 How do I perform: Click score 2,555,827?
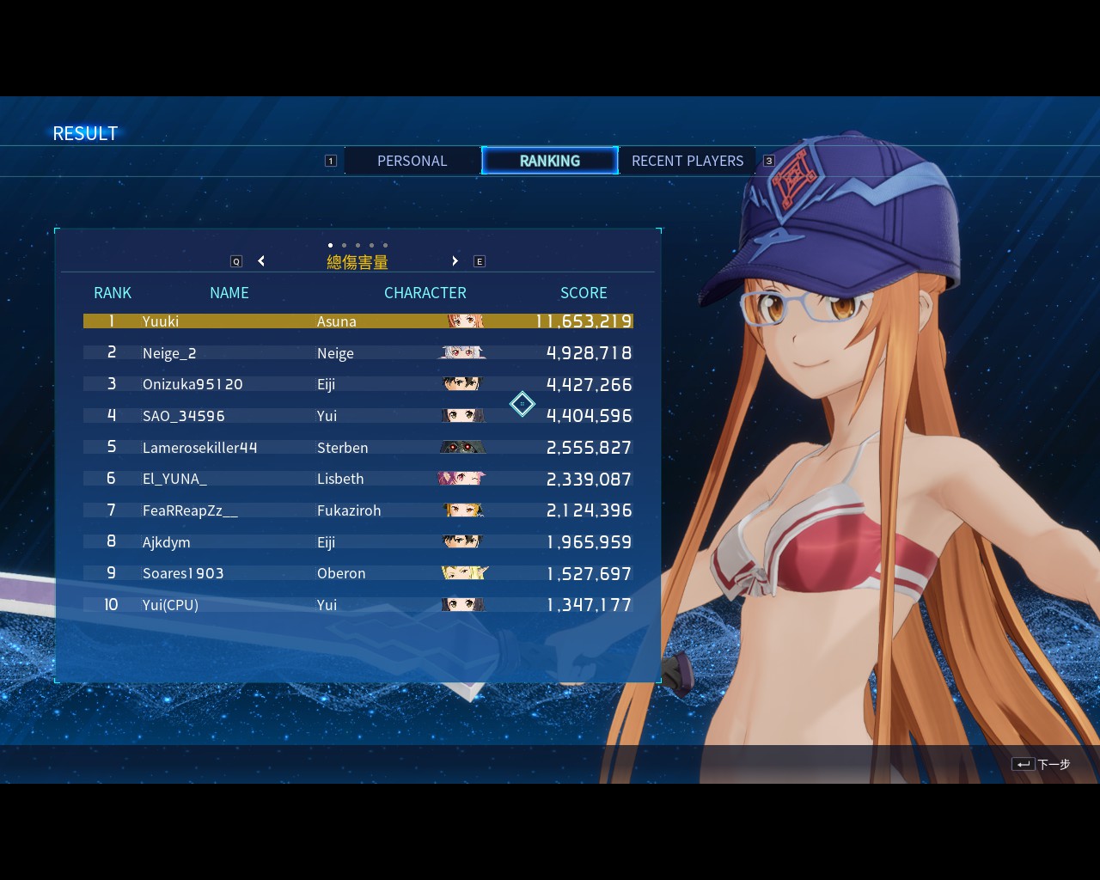coord(590,448)
